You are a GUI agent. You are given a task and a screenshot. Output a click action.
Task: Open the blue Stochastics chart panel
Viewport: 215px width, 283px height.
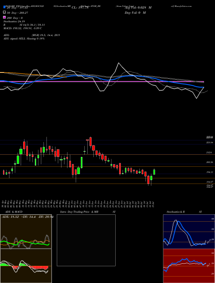point(189,232)
